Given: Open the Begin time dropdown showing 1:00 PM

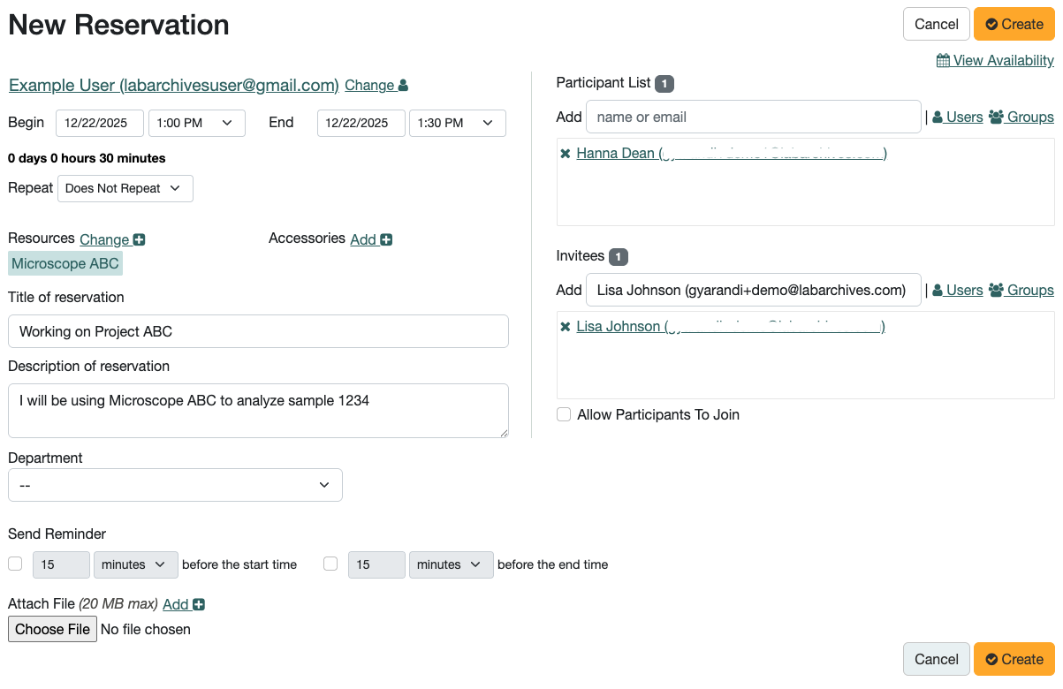Looking at the screenshot, I should (x=196, y=123).
